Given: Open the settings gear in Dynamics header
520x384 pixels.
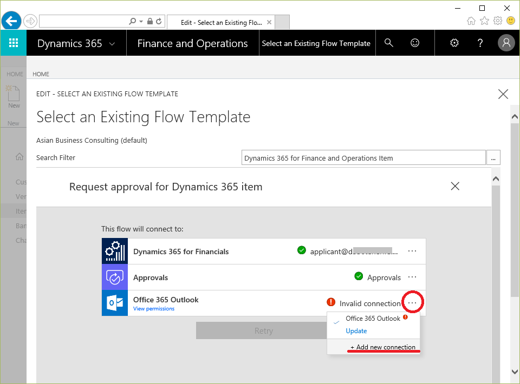Looking at the screenshot, I should click(454, 43).
